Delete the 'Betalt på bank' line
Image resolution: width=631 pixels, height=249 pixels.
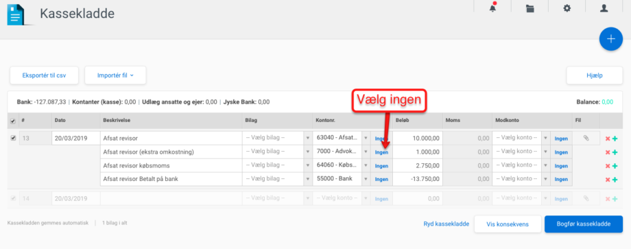[608, 180]
